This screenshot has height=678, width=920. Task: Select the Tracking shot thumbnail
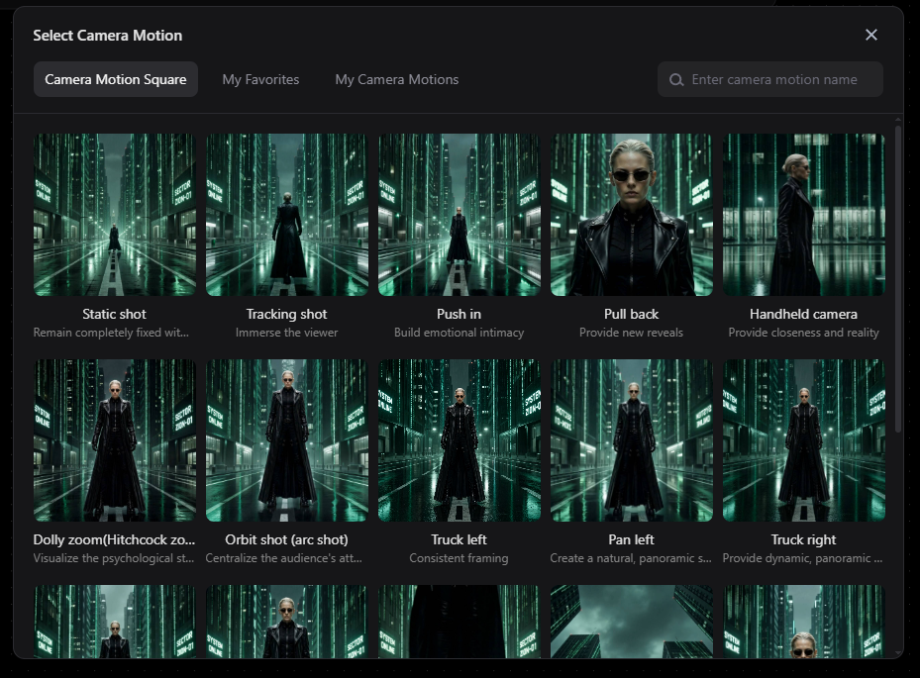click(x=287, y=215)
